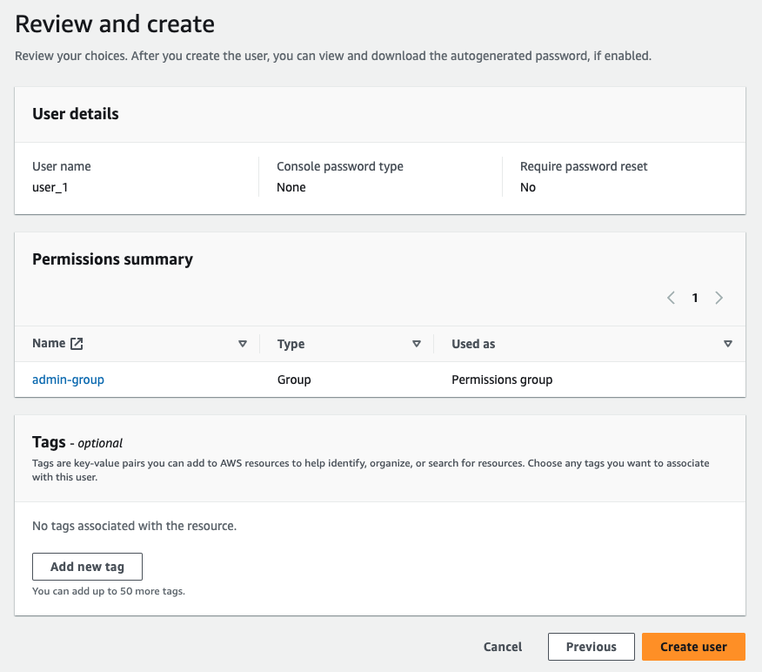Sort by the Name column triangle
The width and height of the screenshot is (762, 672).
[243, 344]
